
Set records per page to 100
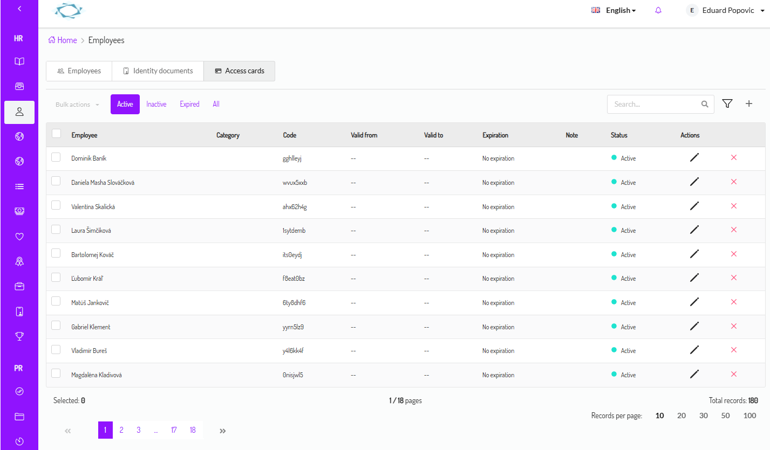coord(749,416)
